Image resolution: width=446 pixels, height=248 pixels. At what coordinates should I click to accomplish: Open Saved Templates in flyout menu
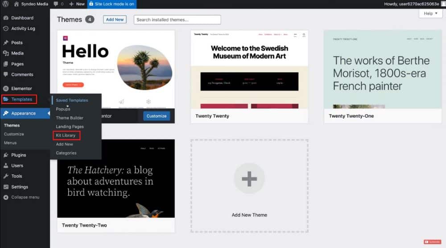(72, 100)
